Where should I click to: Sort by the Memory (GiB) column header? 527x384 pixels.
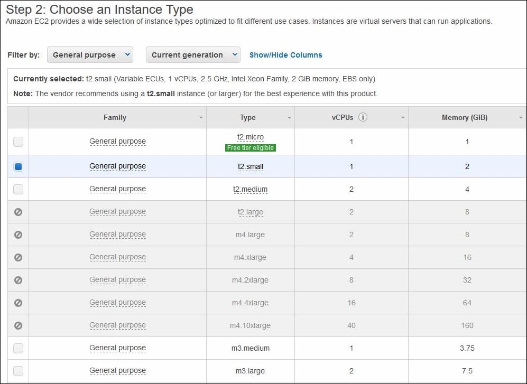(x=465, y=118)
